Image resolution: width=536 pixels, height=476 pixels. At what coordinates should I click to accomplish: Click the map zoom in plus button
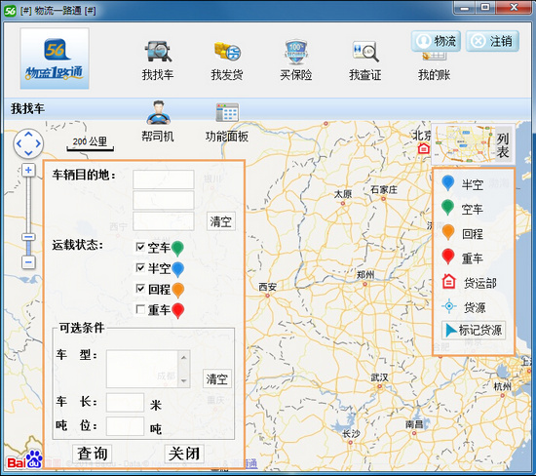(x=28, y=170)
